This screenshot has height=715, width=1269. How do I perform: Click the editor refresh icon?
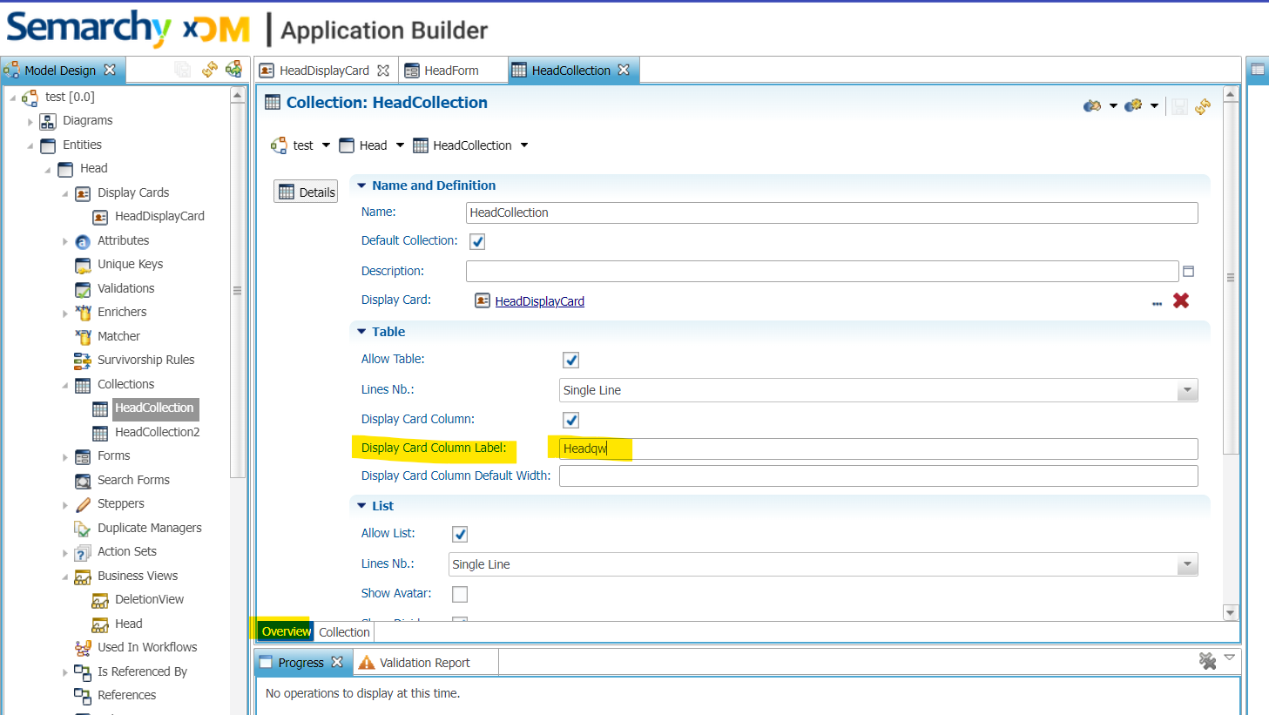pyautogui.click(x=1203, y=106)
